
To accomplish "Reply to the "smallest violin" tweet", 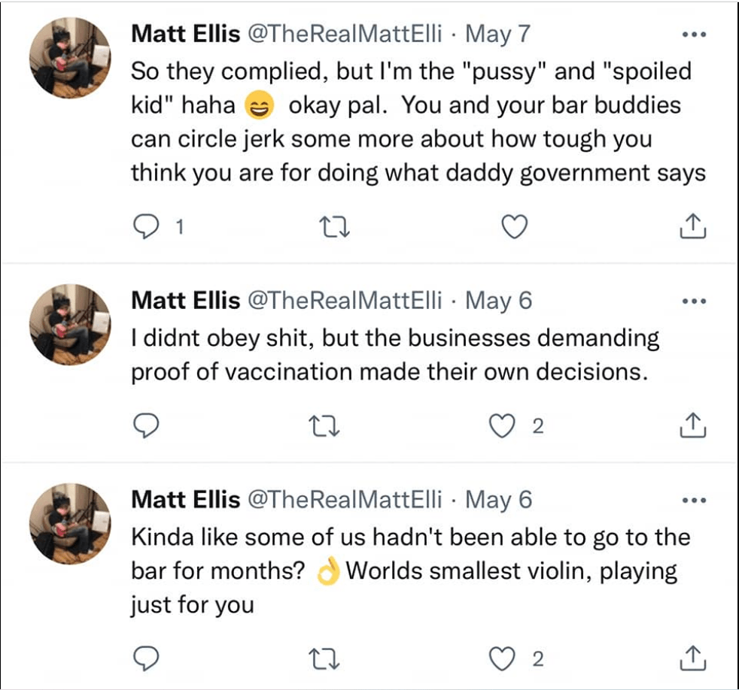I will (x=144, y=659).
